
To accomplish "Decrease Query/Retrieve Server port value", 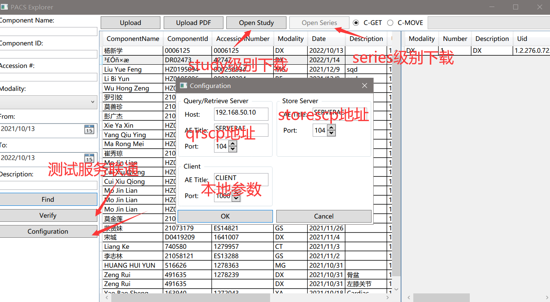I will (x=233, y=149).
